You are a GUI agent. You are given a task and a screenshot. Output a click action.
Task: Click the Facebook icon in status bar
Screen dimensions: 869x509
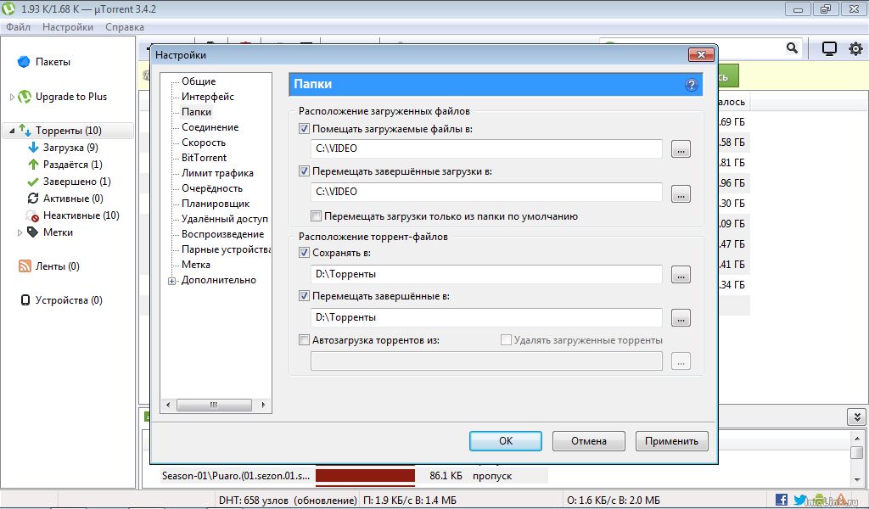point(782,500)
